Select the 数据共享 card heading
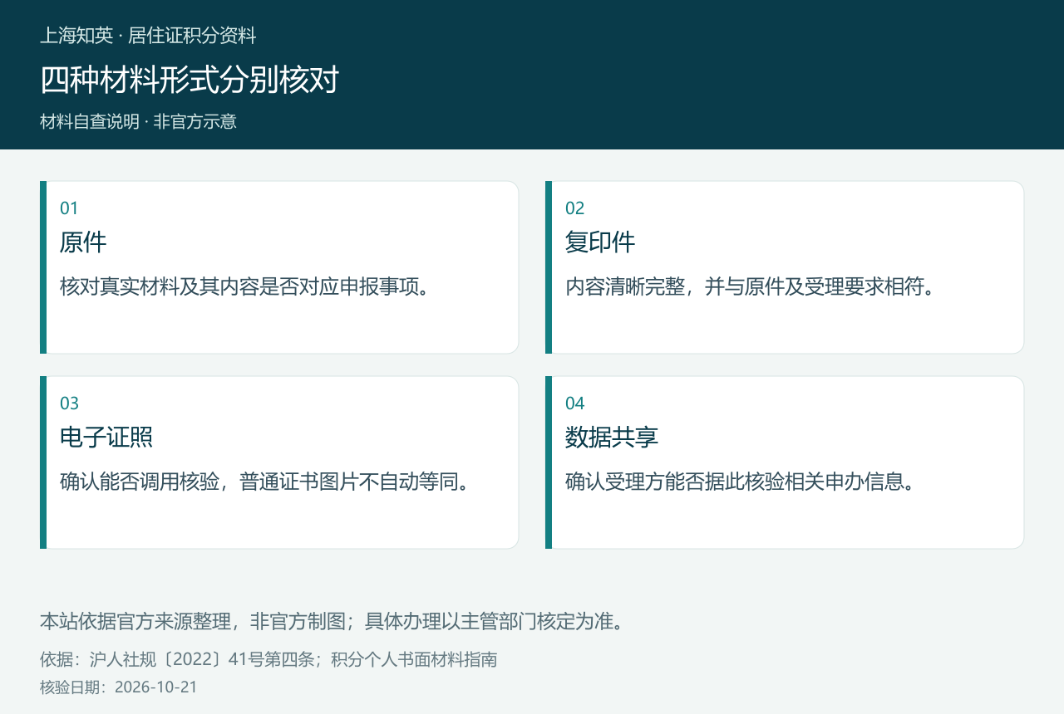This screenshot has width=1064, height=714. (612, 438)
